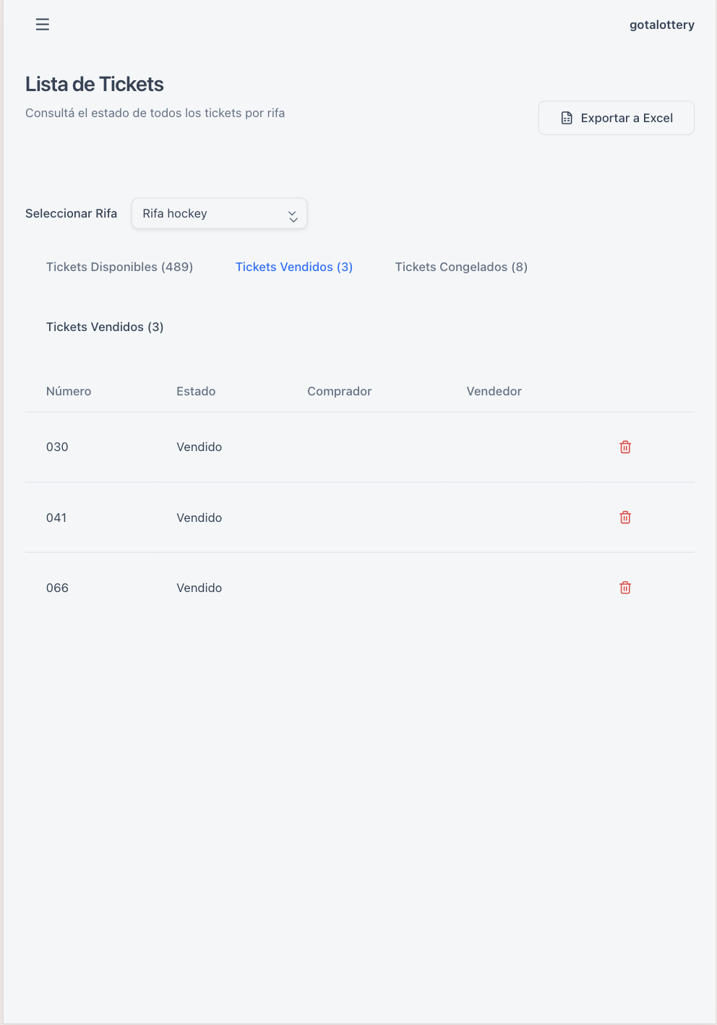Screen dimensions: 717x1025
Task: Click the Vendedor column header
Action: (494, 391)
